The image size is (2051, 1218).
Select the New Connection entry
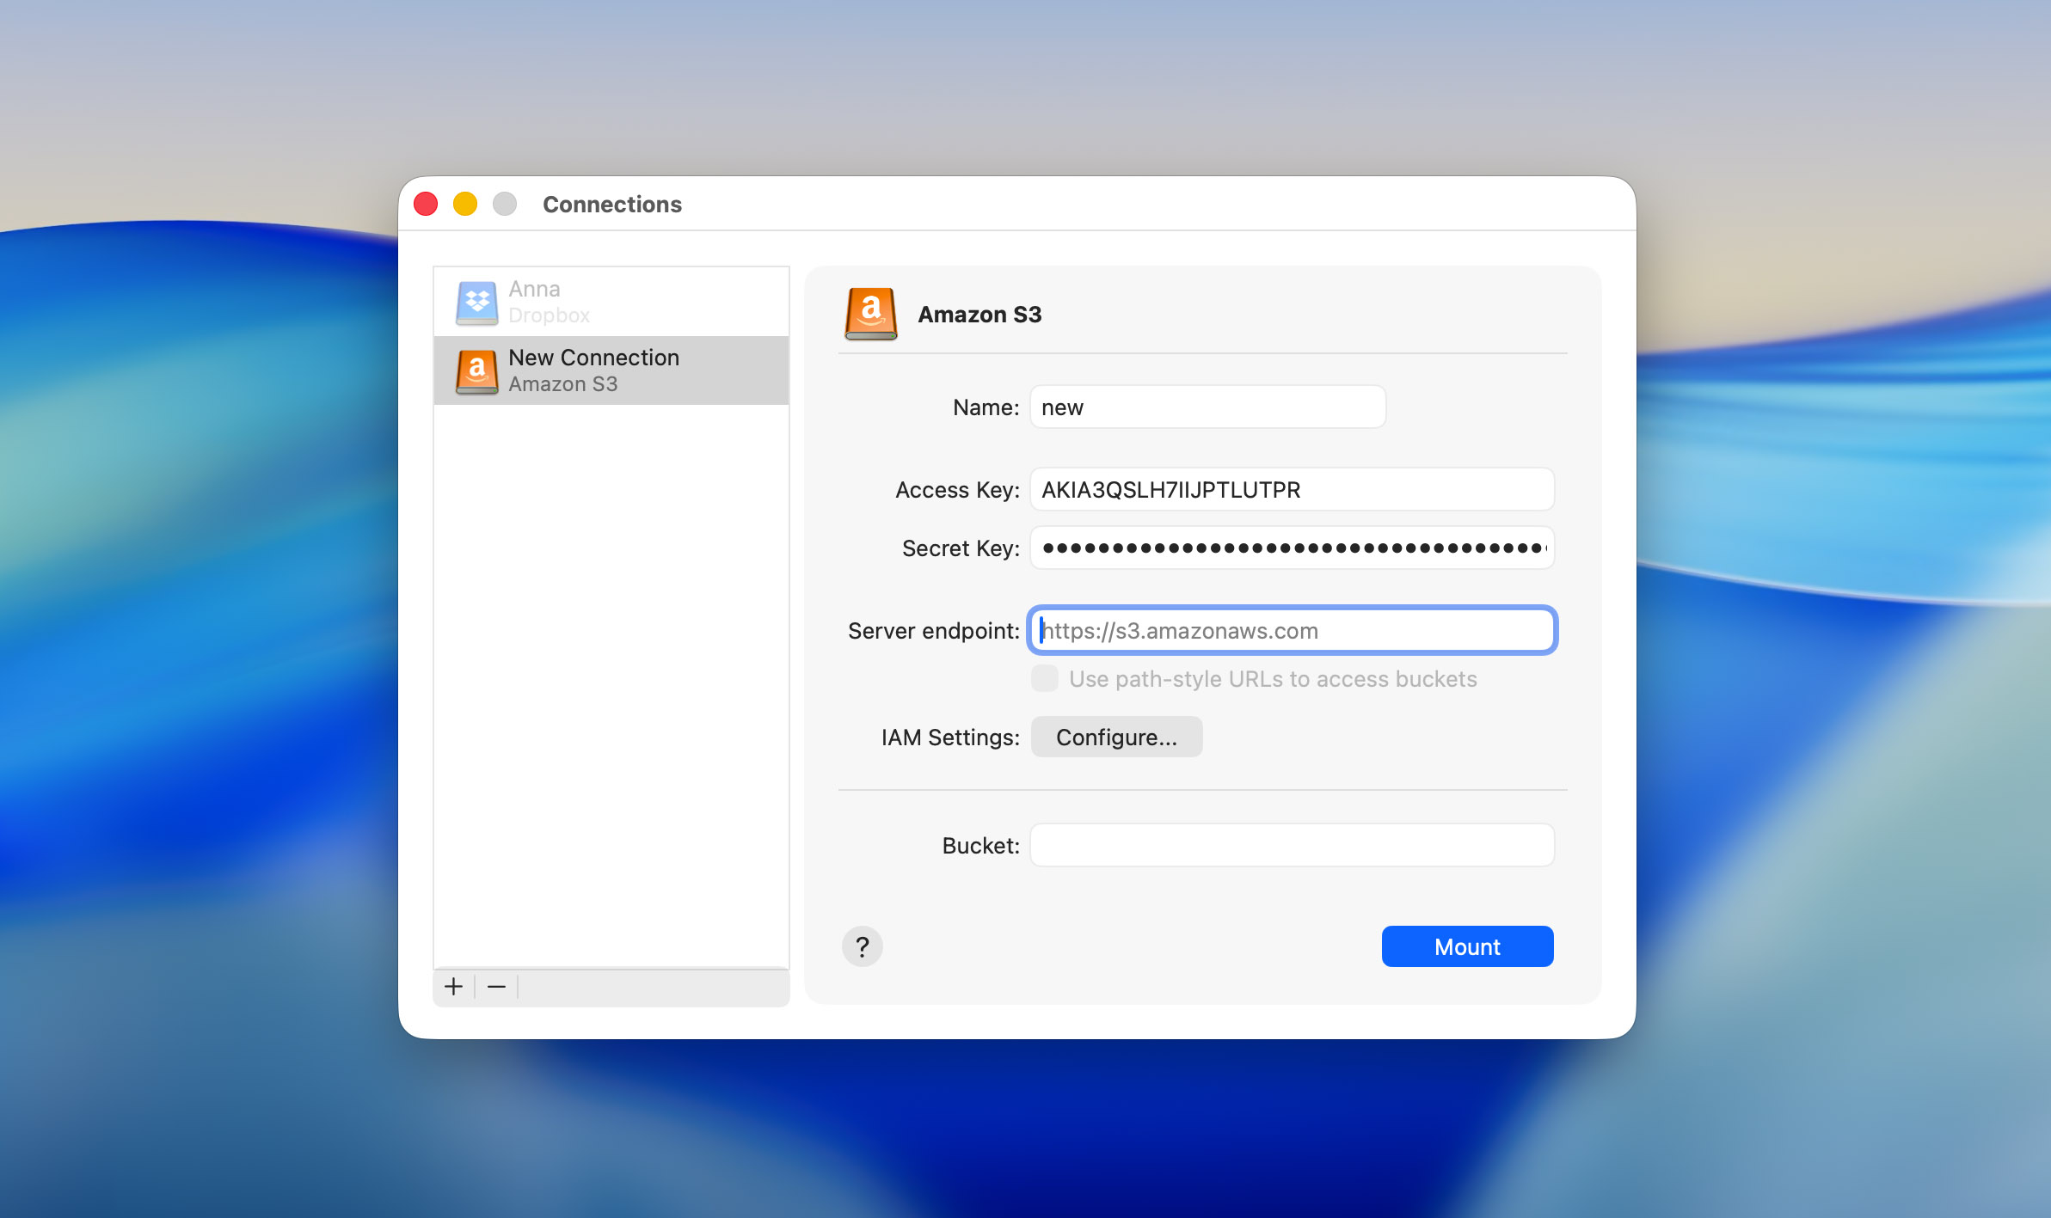tap(611, 370)
